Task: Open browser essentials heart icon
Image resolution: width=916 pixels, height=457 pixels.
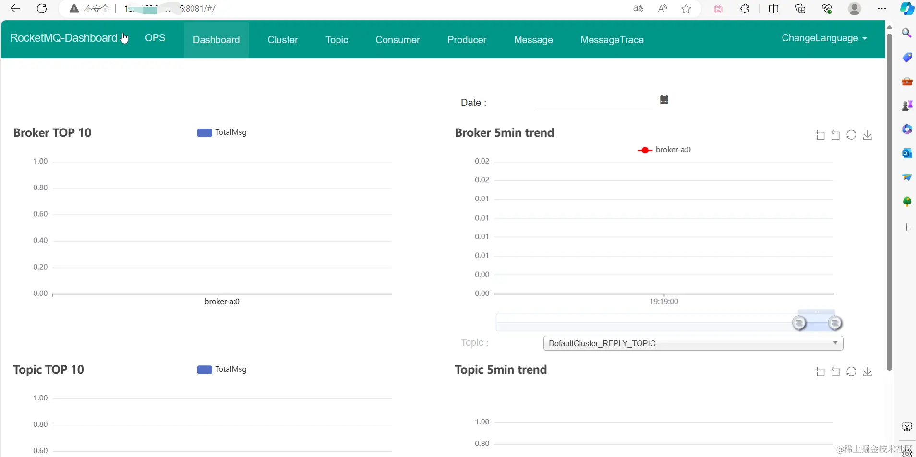Action: [827, 9]
